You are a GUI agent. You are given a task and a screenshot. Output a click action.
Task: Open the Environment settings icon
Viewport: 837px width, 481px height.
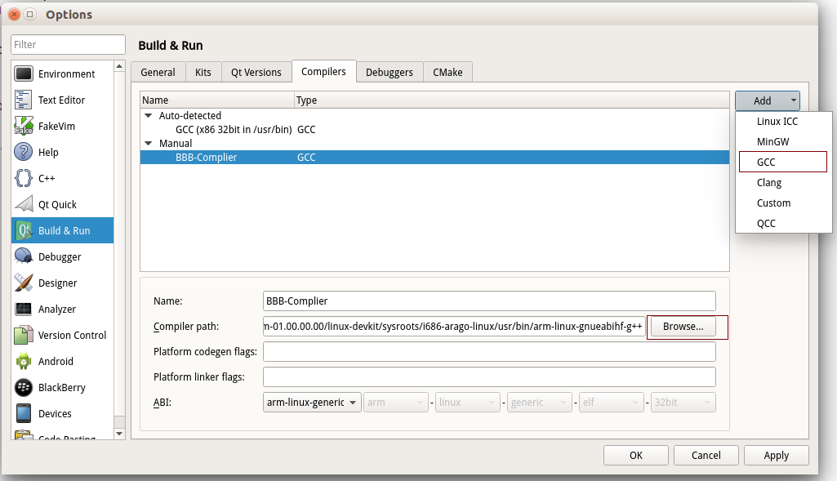[24, 73]
